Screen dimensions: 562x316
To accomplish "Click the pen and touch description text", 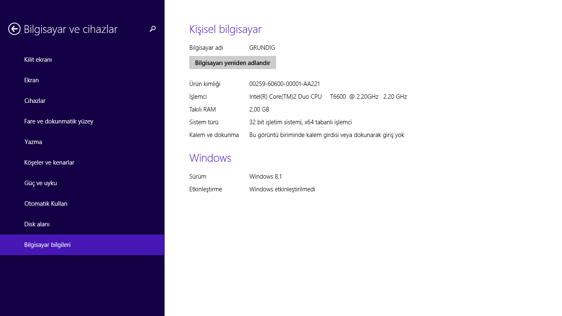I will [x=327, y=135].
